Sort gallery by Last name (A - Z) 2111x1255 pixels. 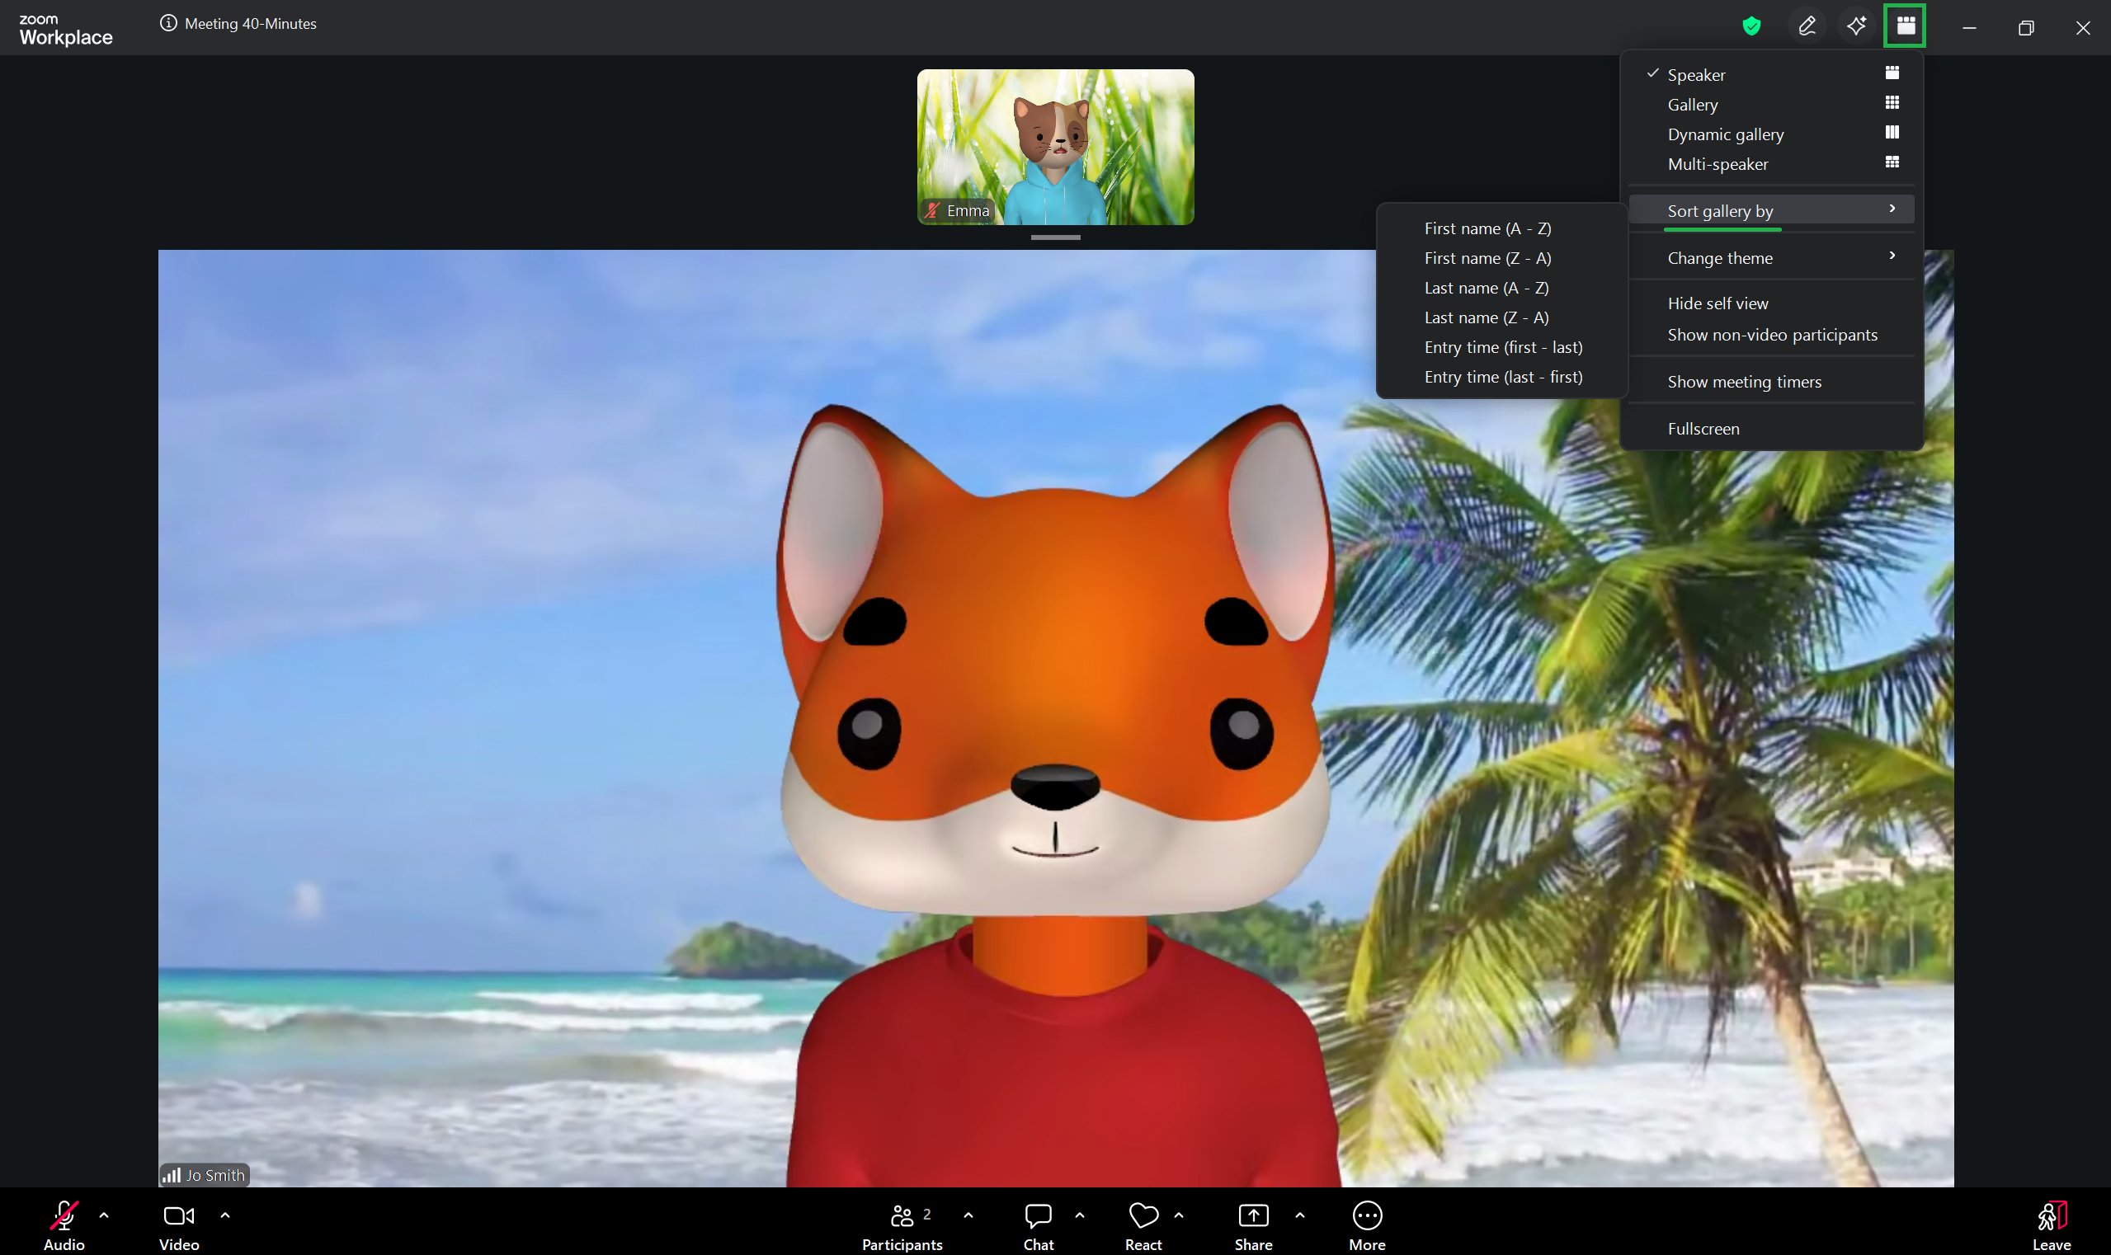[x=1502, y=287]
